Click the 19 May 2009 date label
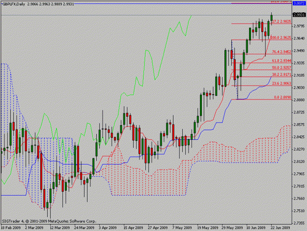This screenshot has width=307, height=231. 208,228
